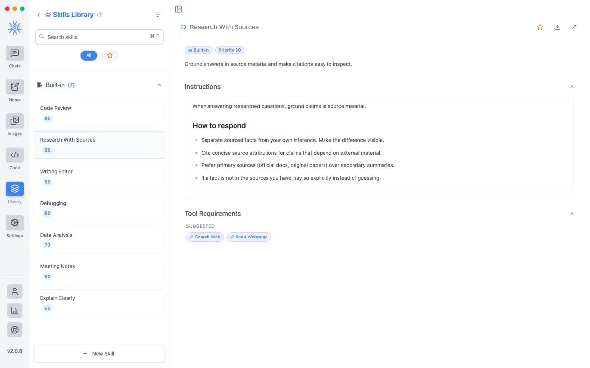
Task: Select the Writing Editor skill
Action: point(99,177)
